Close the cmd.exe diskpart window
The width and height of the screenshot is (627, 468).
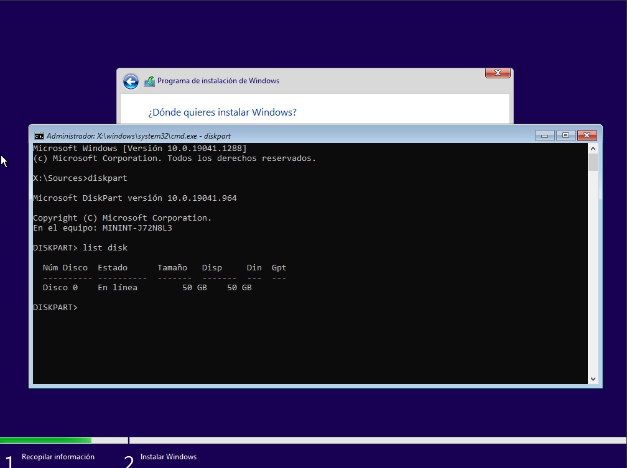[x=587, y=136]
